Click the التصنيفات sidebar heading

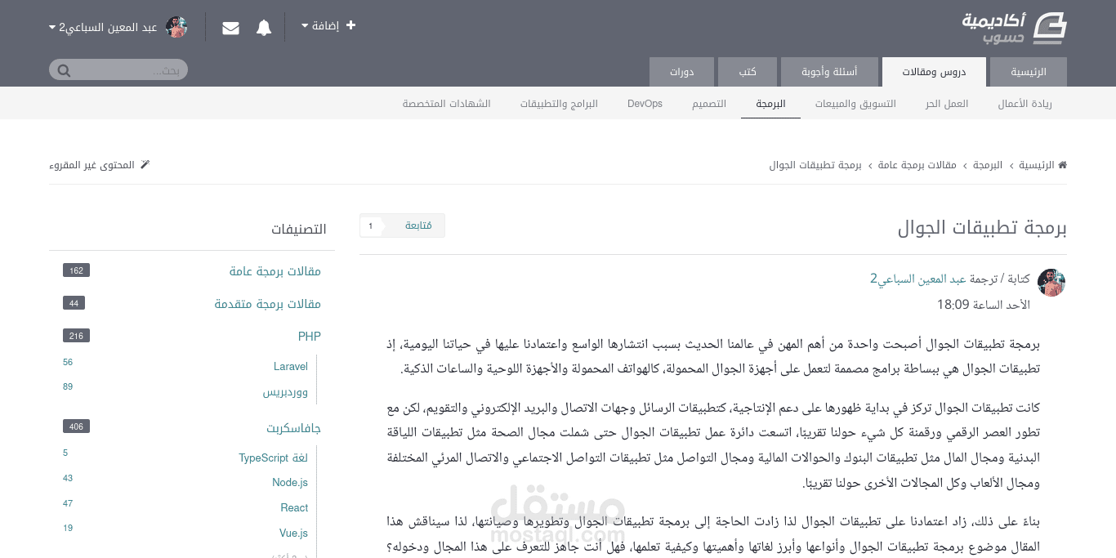pyautogui.click(x=299, y=230)
